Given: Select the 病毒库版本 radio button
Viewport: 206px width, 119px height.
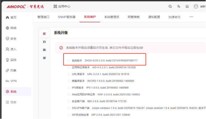Looking at the screenshot, I should (69, 81).
